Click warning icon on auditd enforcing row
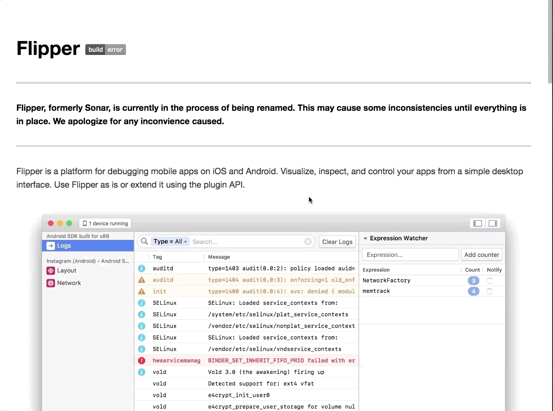The height and width of the screenshot is (411, 553). tap(142, 280)
